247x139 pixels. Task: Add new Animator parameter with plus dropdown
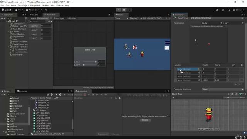(50, 22)
